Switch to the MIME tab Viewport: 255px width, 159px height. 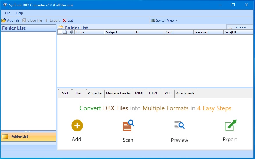(x=140, y=93)
